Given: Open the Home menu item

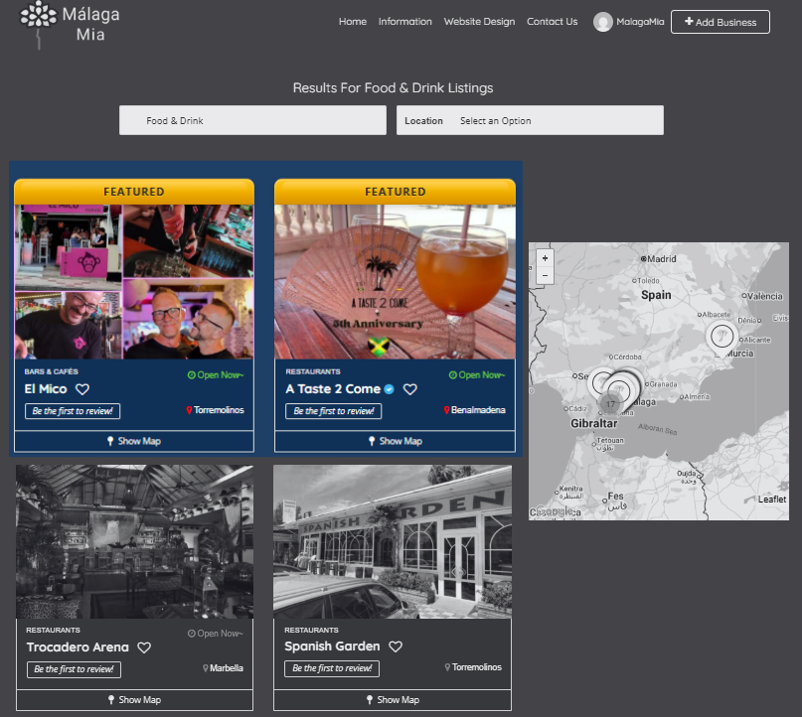Looking at the screenshot, I should coord(353,22).
